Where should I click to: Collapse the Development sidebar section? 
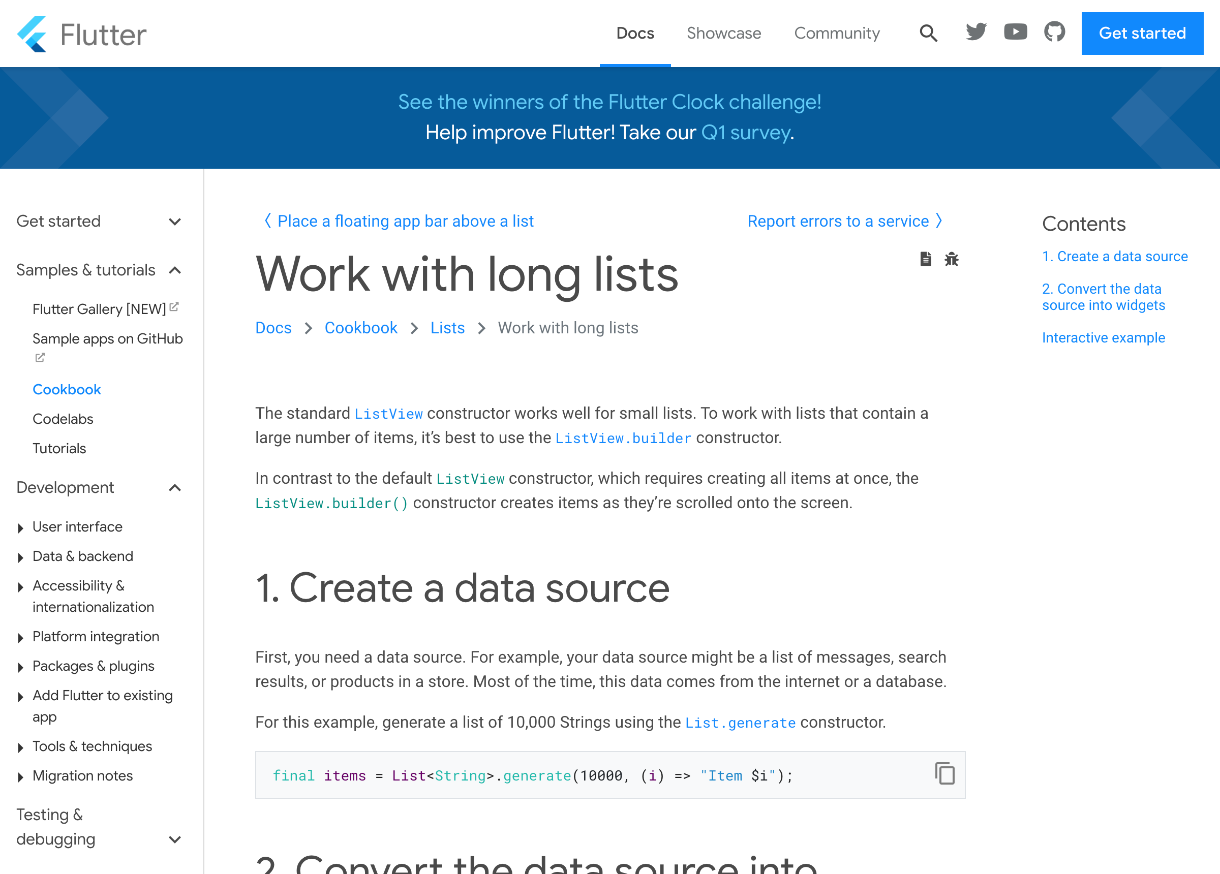tap(175, 488)
